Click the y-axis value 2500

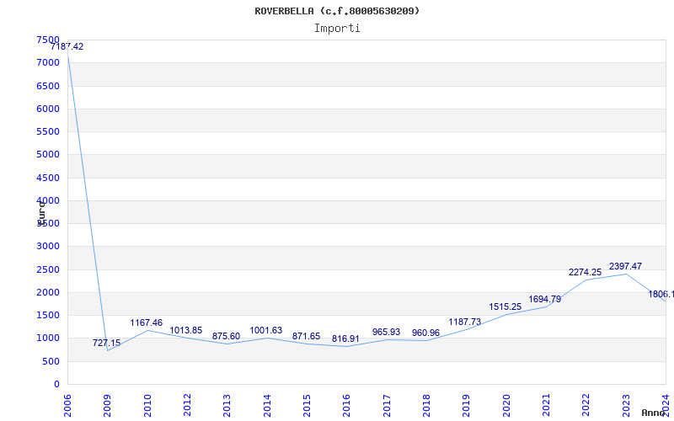(48, 269)
